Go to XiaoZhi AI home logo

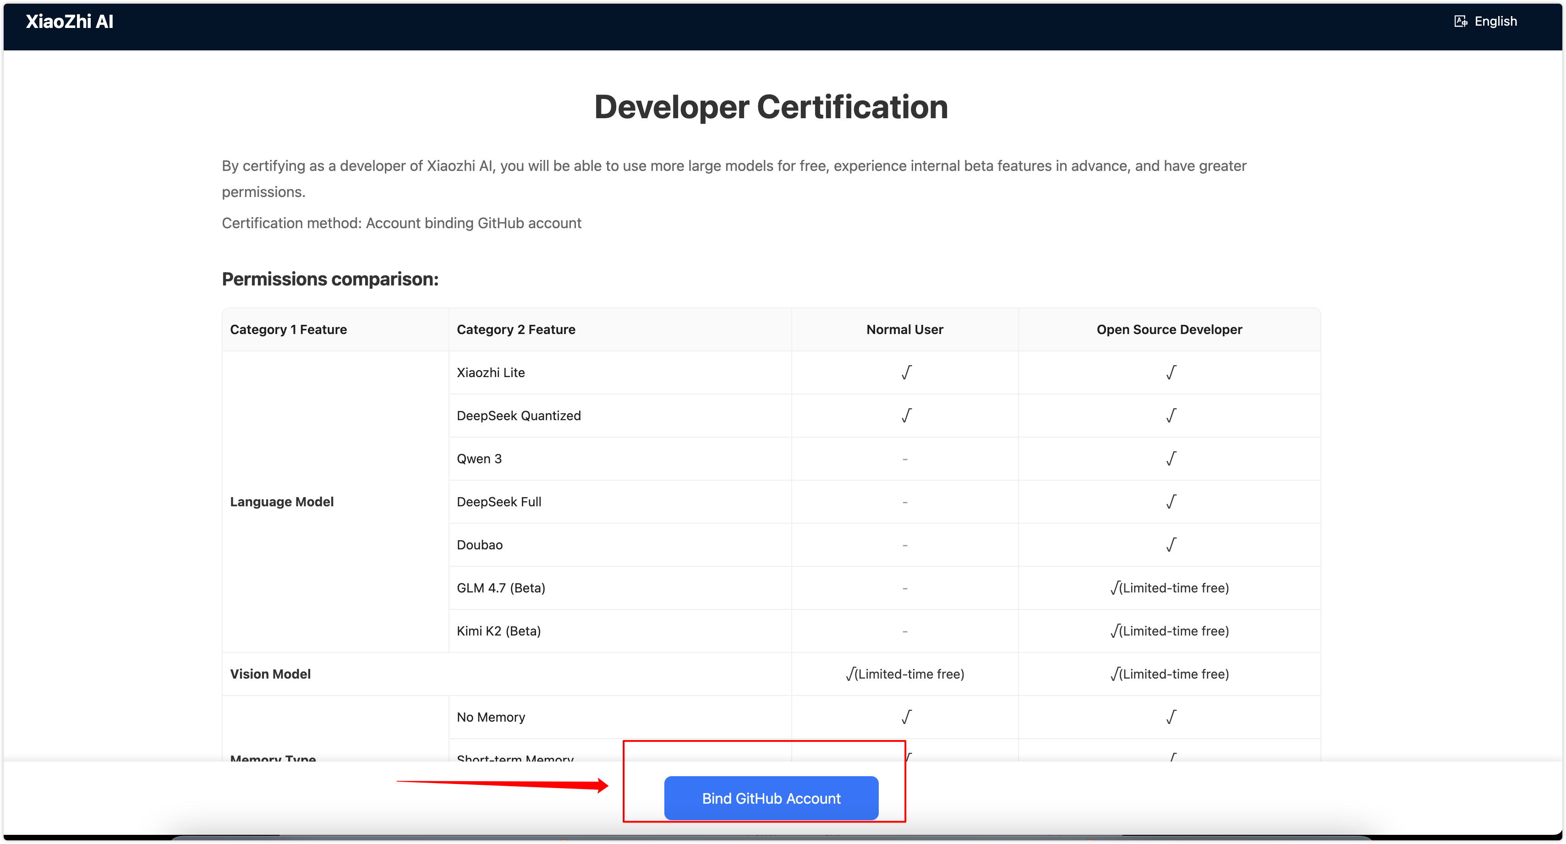69,21
